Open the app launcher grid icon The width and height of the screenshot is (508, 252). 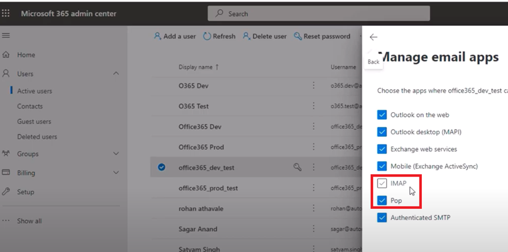6,13
